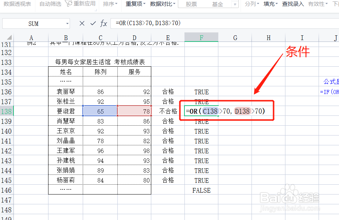Insert a function using the fx icon

pos(104,23)
